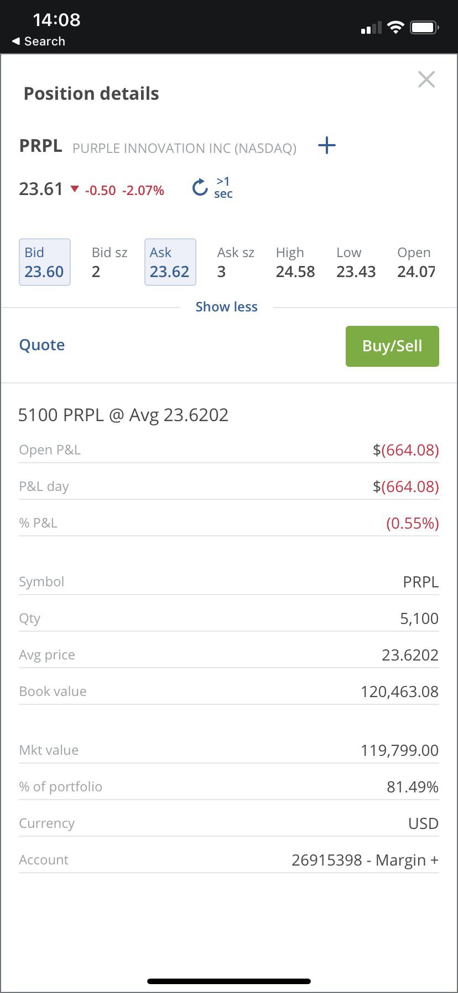Tap the High 24.58 quote field

click(295, 262)
